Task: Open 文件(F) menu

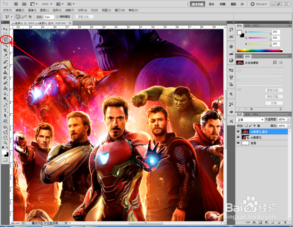Action: tap(7, 10)
